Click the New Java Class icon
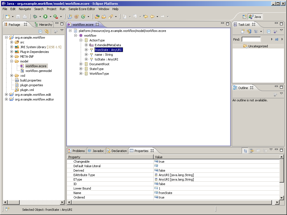The image size is (287, 215). coord(83,17)
